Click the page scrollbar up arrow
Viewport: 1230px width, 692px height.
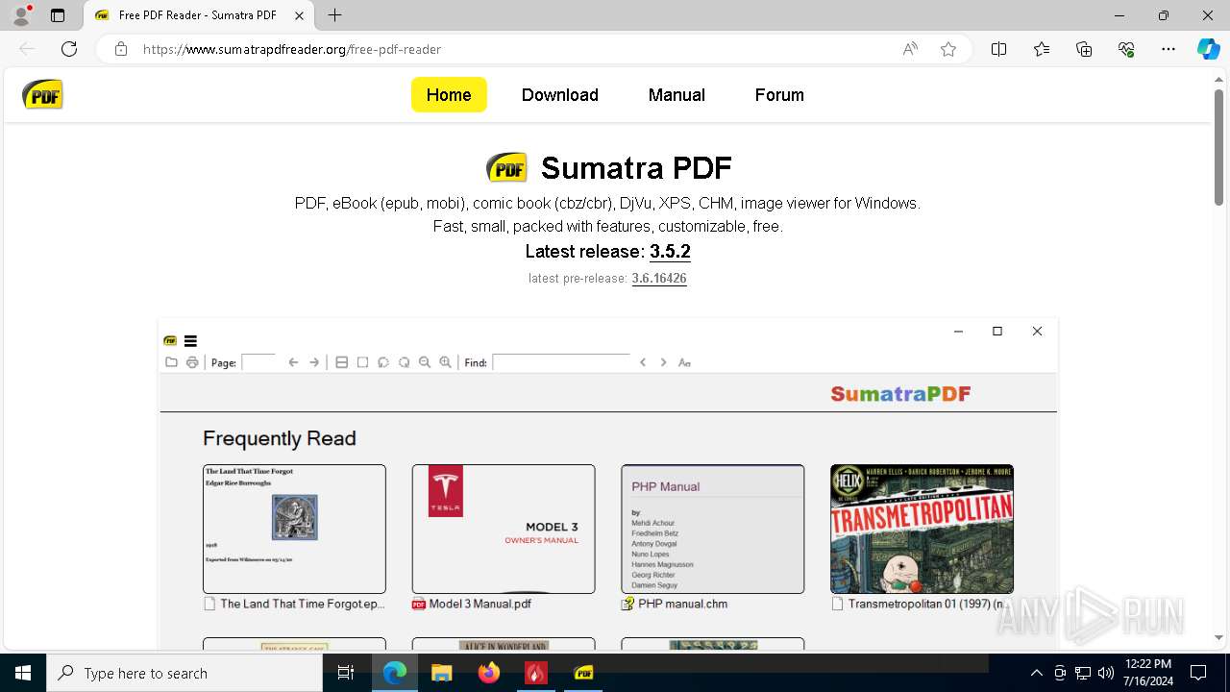pyautogui.click(x=1218, y=79)
